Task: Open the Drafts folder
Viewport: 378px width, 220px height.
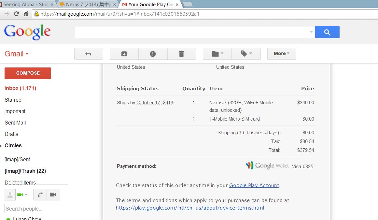Action: (11, 134)
